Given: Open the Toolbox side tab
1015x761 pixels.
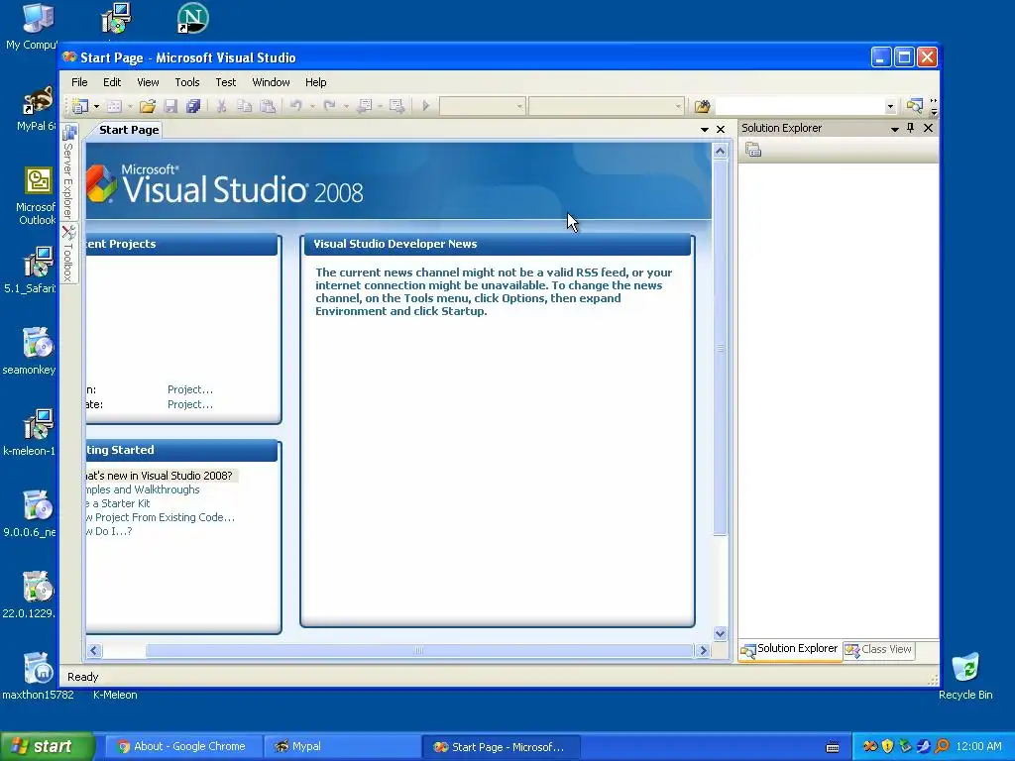Looking at the screenshot, I should (x=68, y=254).
